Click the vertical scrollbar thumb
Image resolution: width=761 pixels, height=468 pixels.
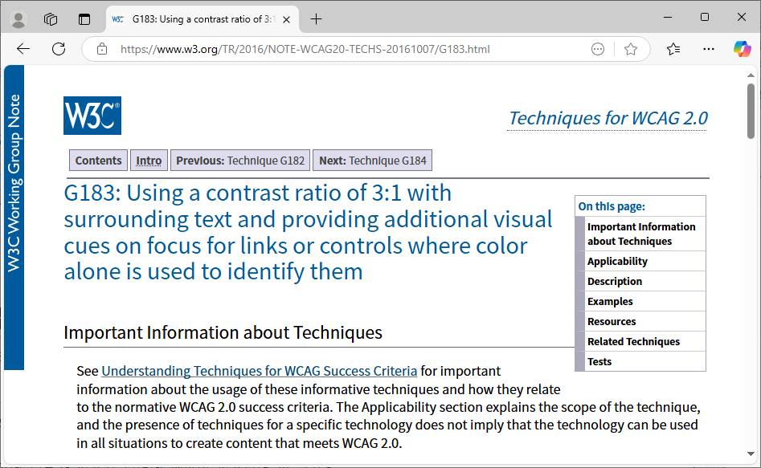(x=751, y=111)
